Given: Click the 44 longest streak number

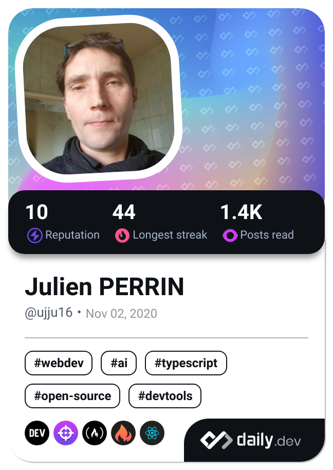Looking at the screenshot, I should 124,212.
